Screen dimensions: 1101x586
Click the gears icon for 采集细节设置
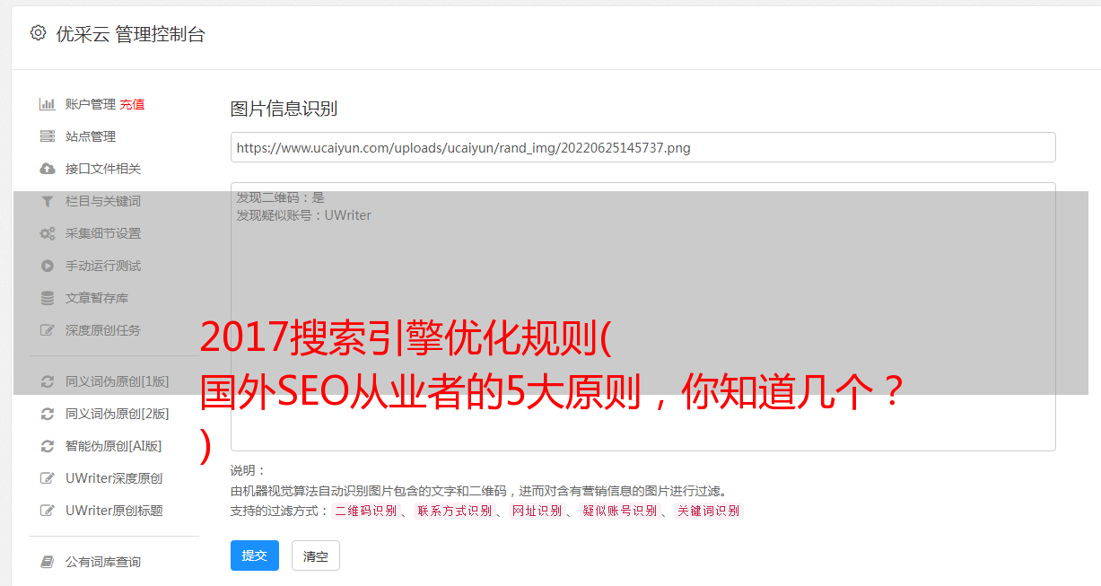coord(48,233)
